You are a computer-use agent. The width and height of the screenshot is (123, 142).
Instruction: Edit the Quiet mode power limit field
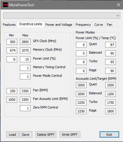81,45
